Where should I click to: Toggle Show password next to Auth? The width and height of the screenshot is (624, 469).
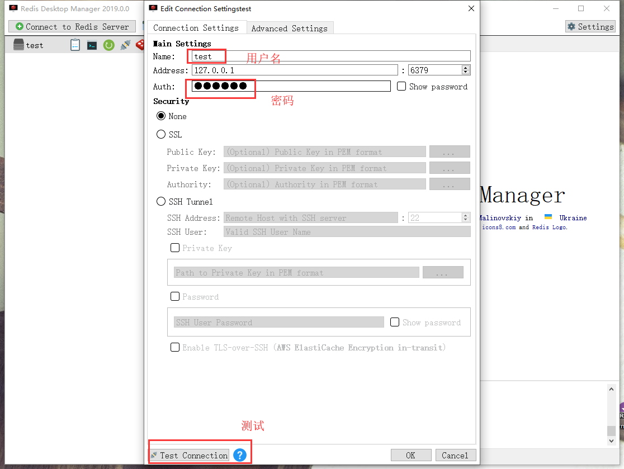point(401,86)
